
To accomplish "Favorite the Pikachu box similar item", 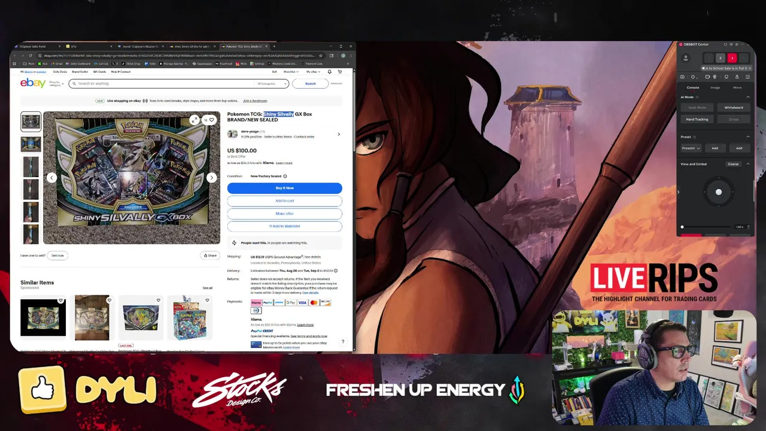I will point(158,301).
